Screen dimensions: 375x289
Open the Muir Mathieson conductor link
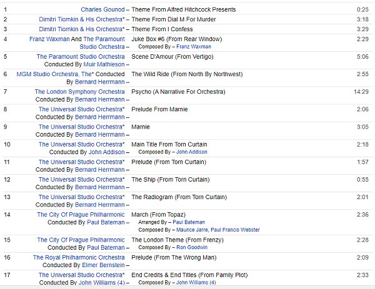point(104,64)
